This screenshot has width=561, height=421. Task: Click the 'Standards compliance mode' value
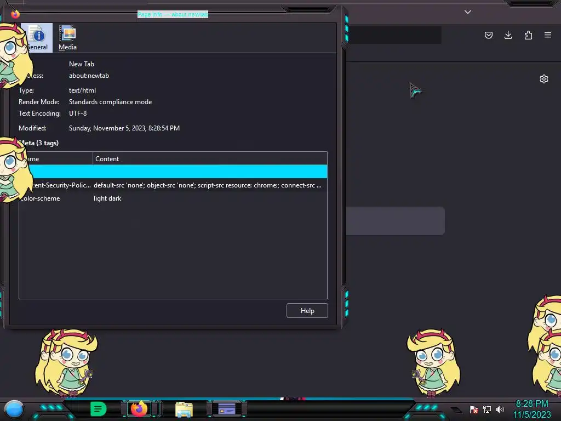(x=110, y=102)
